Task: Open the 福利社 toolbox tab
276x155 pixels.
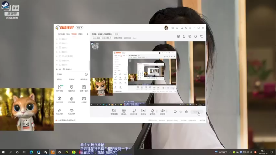Action: click(x=59, y=79)
